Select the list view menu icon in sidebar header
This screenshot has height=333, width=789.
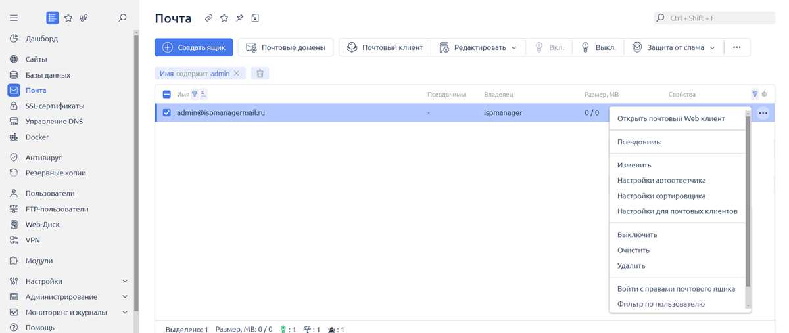53,18
